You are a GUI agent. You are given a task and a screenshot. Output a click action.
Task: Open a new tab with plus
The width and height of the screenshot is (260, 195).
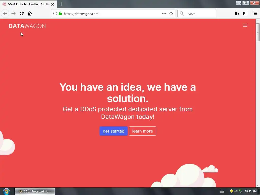pos(61,4)
